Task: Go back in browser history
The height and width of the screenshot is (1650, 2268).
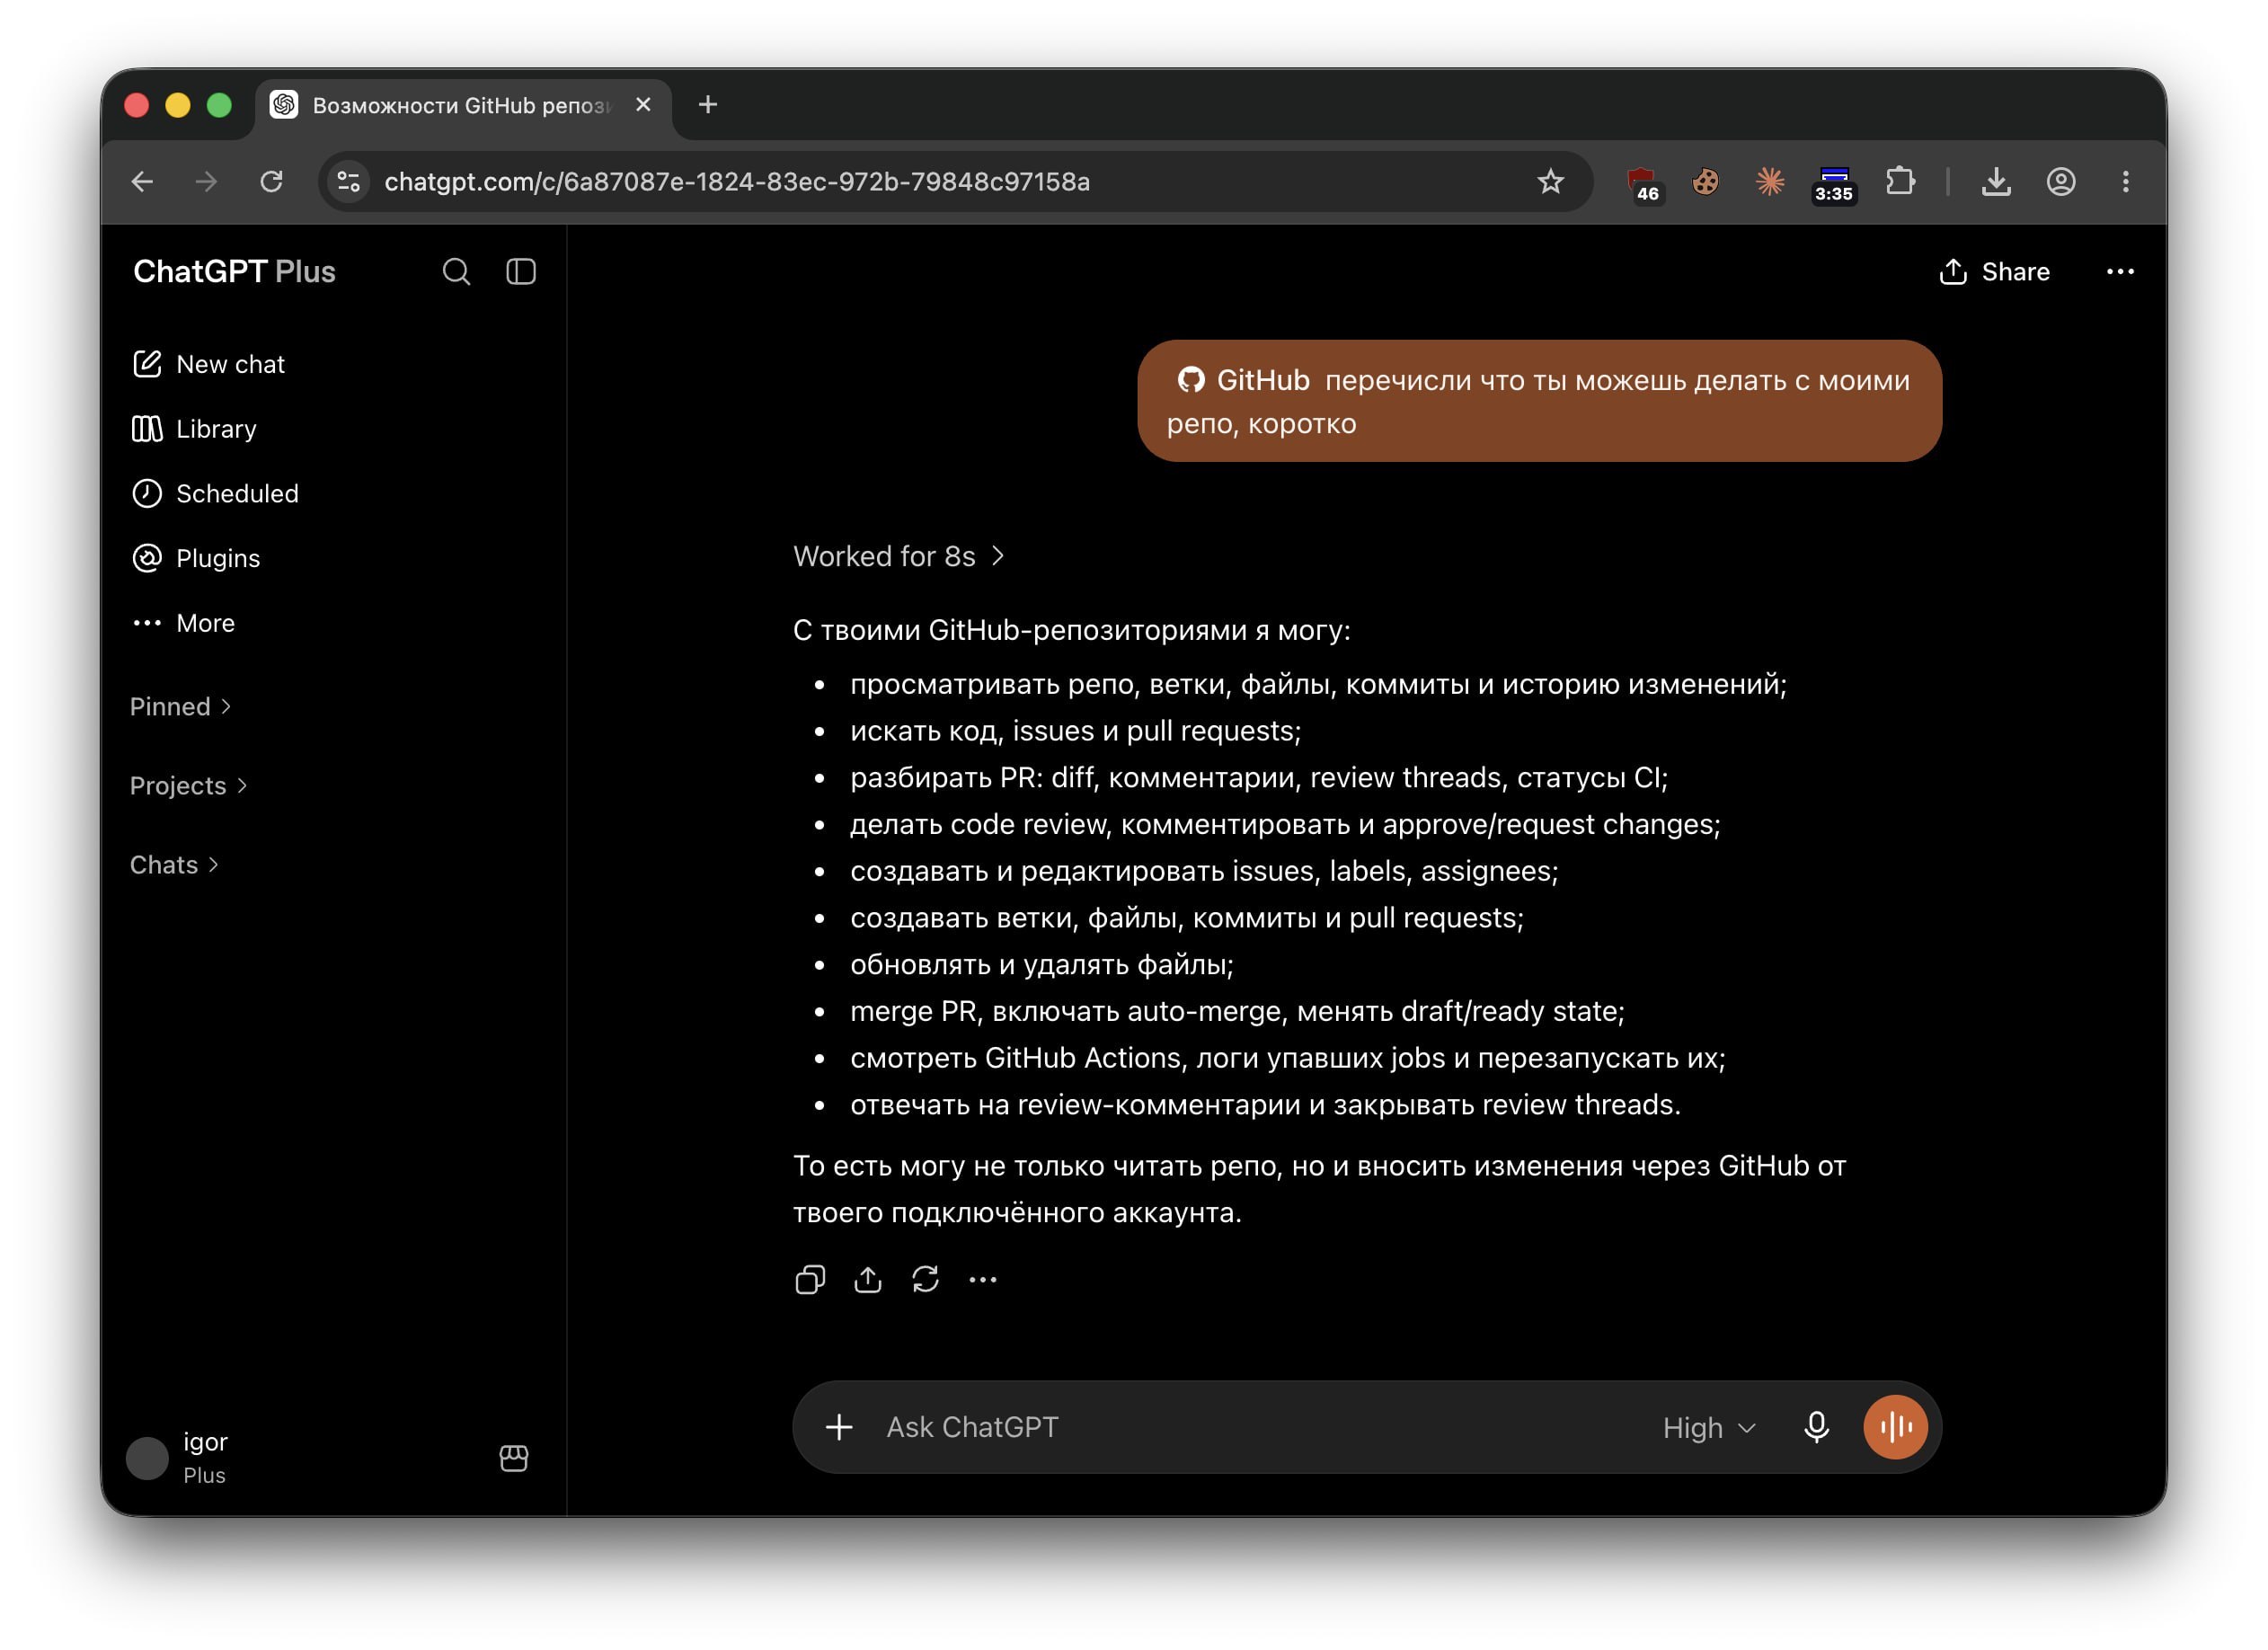Action: [143, 182]
